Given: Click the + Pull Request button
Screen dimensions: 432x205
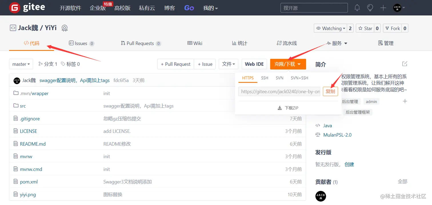Looking at the screenshot, I should coord(176,64).
